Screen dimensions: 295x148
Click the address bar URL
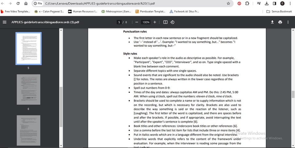click(x=100, y=3)
